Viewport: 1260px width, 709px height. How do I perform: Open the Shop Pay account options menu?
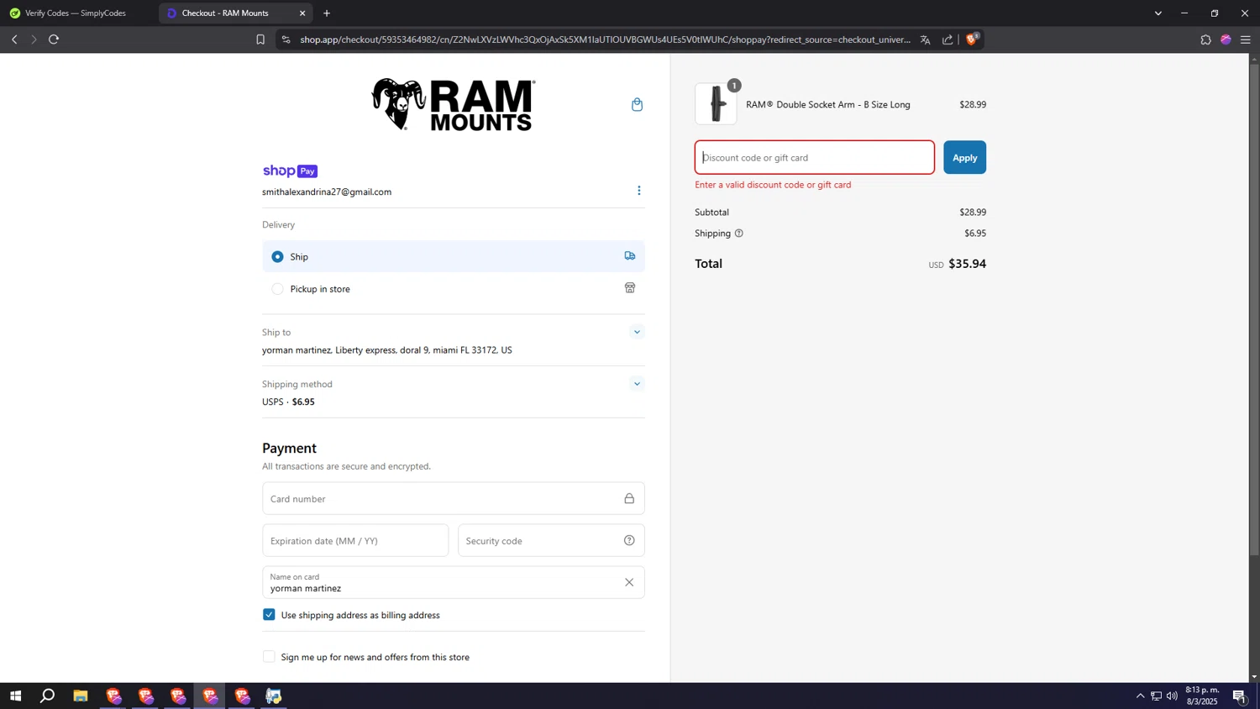638,191
